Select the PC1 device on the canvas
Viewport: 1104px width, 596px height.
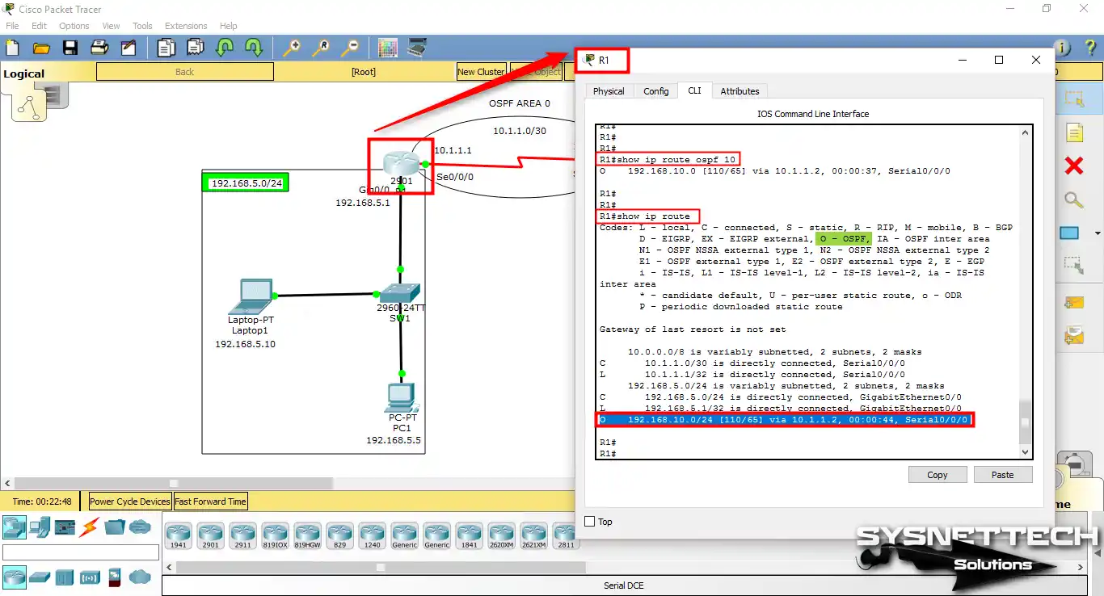(401, 396)
